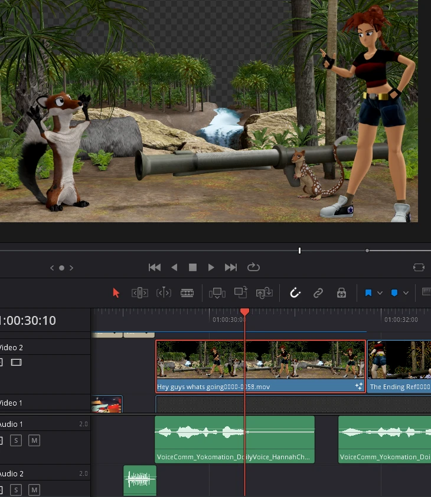Go to previous marker chevron in viewer
The height and width of the screenshot is (497, 431).
pyautogui.click(x=52, y=268)
